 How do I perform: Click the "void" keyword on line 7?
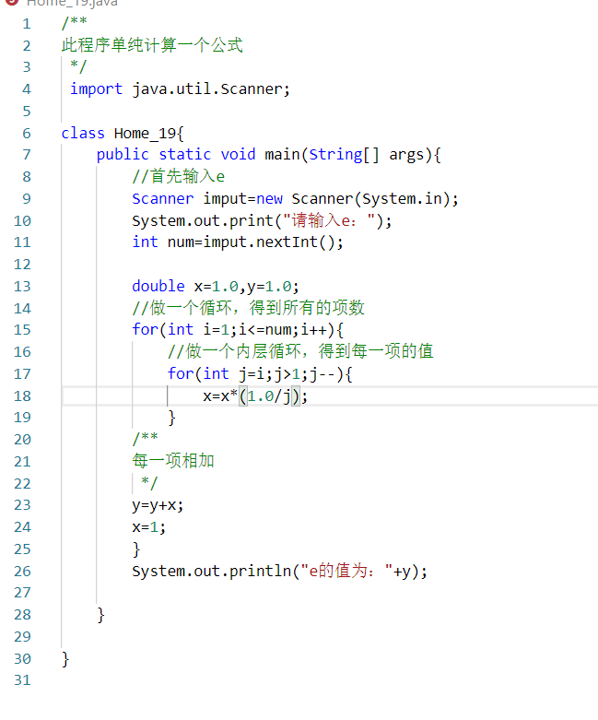238,155
